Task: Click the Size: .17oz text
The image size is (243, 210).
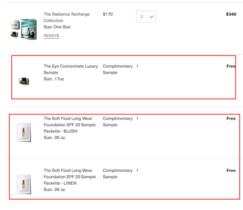Action: (x=54, y=79)
